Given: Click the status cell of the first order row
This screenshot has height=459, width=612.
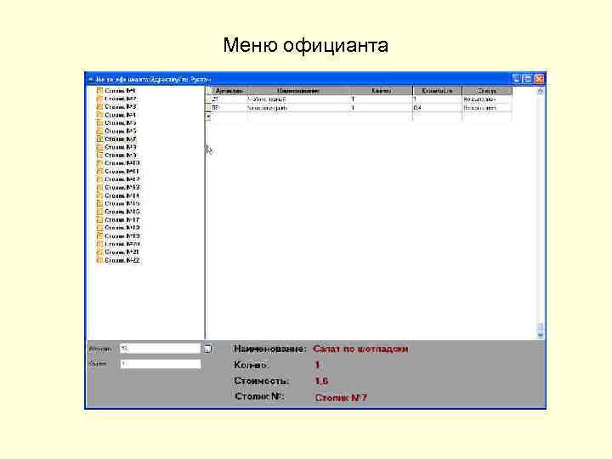Looking at the screenshot, I should pos(487,99).
